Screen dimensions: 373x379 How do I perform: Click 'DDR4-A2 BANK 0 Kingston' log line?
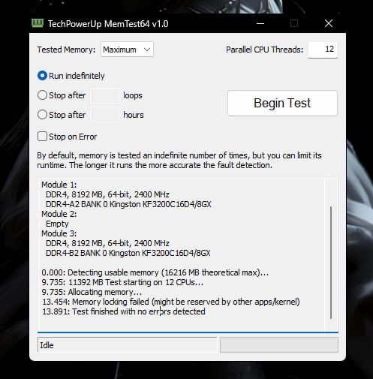128,204
